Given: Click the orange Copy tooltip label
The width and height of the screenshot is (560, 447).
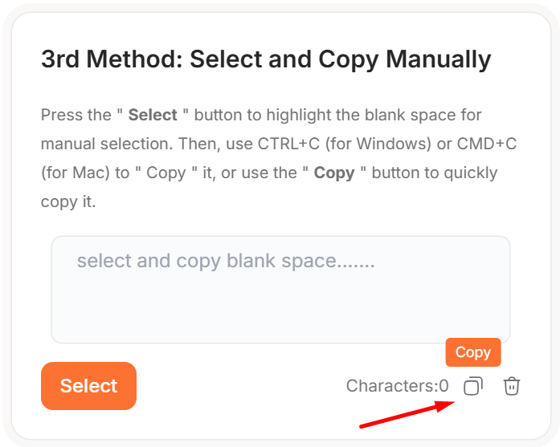Looking at the screenshot, I should [x=472, y=352].
